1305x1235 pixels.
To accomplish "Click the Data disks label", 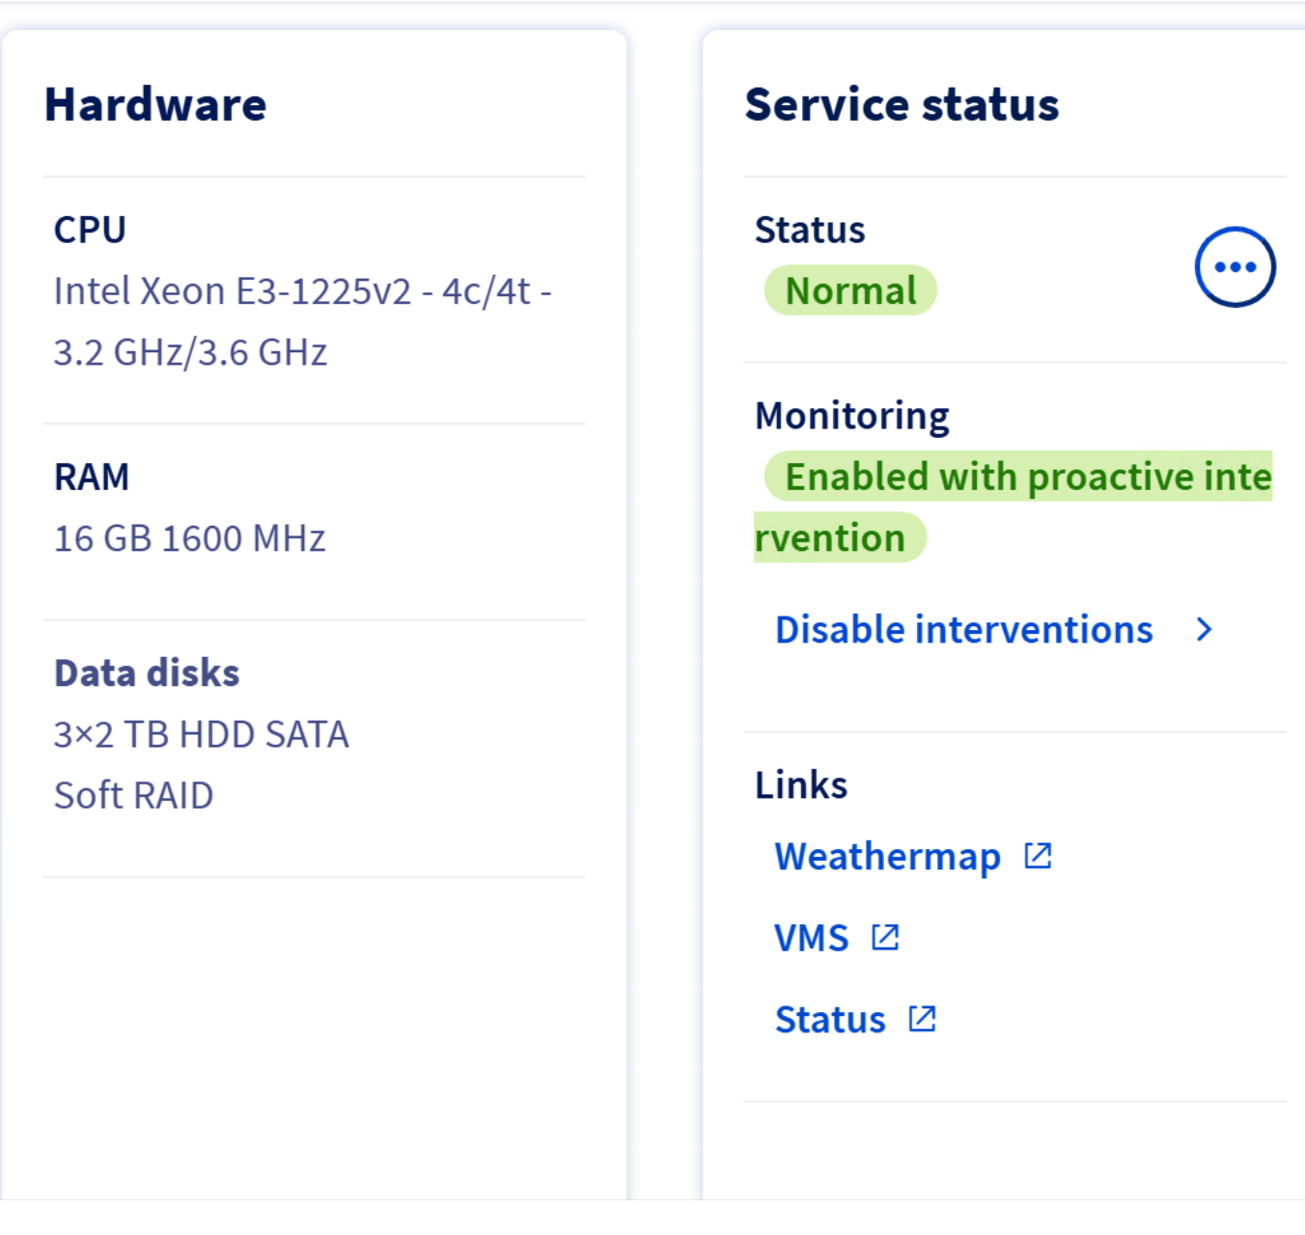I will point(147,672).
